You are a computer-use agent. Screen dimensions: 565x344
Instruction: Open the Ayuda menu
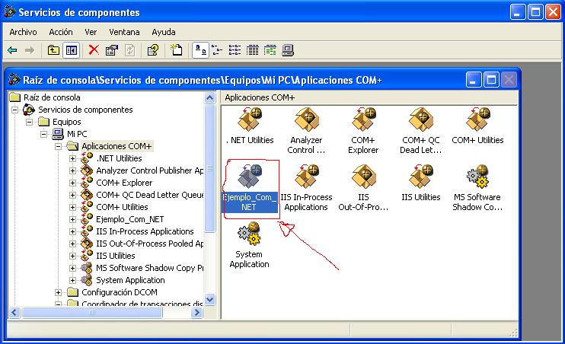tap(164, 32)
